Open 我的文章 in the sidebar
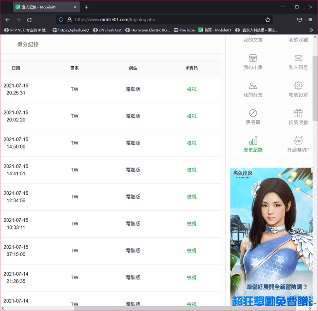Image resolution: width=318 pixels, height=311 pixels. [x=253, y=40]
